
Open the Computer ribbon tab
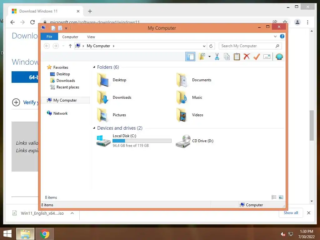pos(70,37)
